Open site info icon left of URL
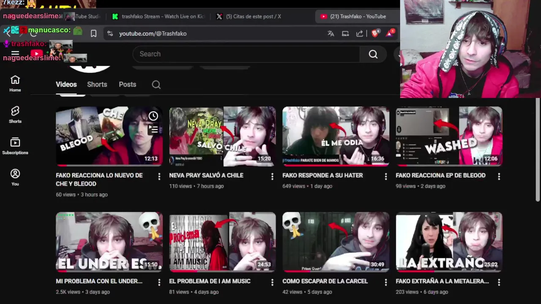This screenshot has height=304, width=541. (x=110, y=33)
